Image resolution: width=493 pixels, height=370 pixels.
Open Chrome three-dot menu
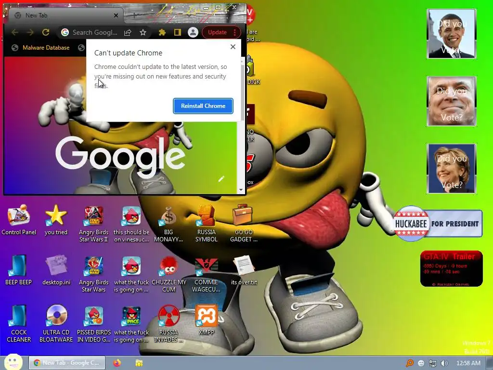[x=235, y=32]
